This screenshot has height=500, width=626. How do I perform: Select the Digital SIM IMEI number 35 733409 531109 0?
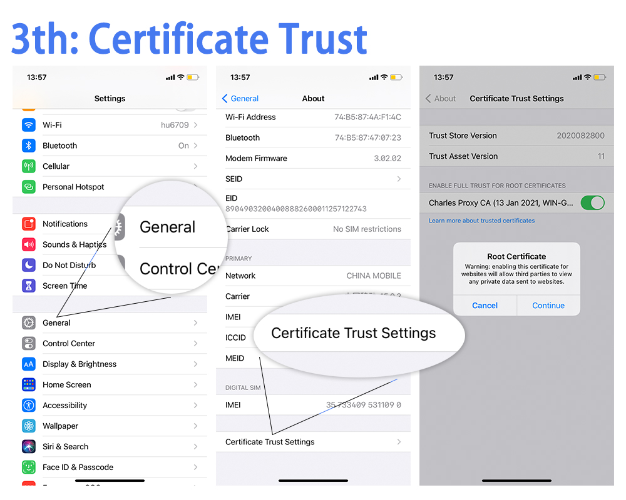pyautogui.click(x=363, y=405)
